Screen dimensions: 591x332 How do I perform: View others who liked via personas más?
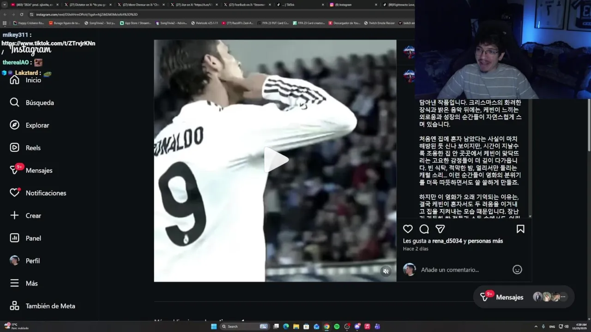[485, 241]
